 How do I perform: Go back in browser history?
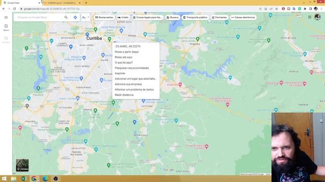pos(4,9)
